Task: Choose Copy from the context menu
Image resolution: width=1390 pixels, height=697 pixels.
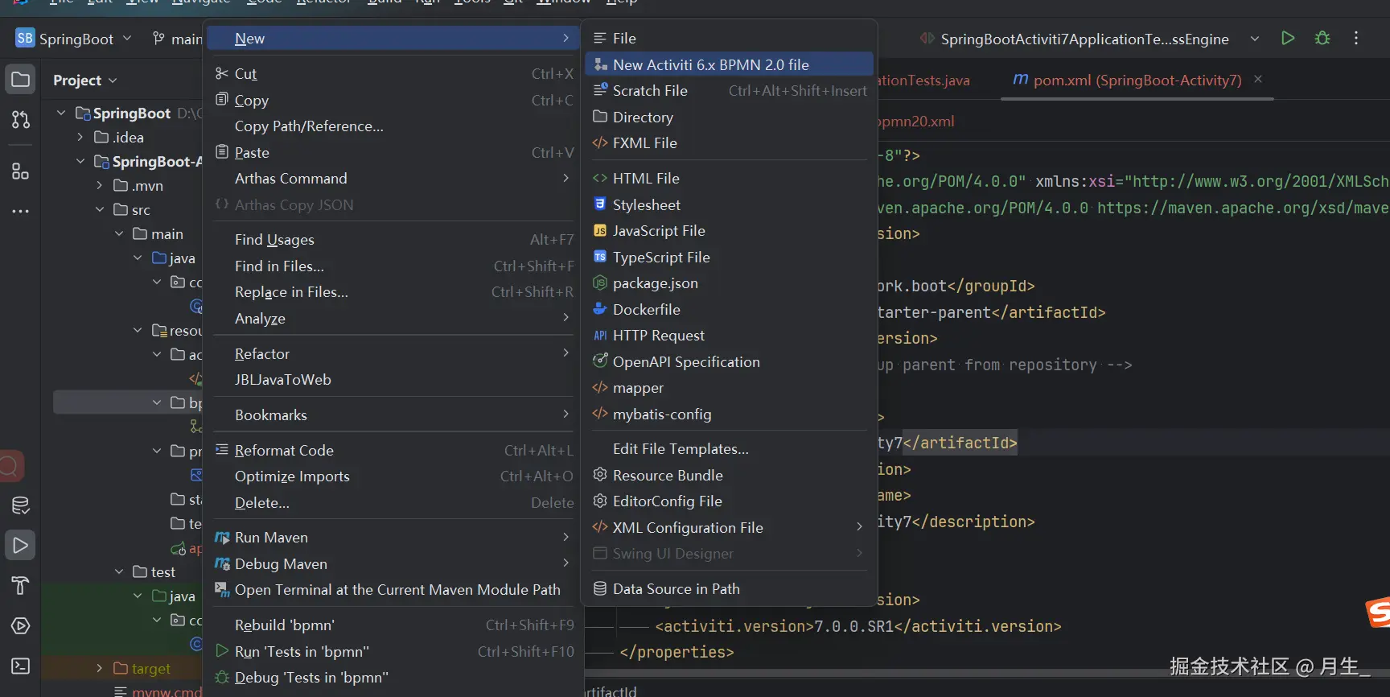Action: 393,100
